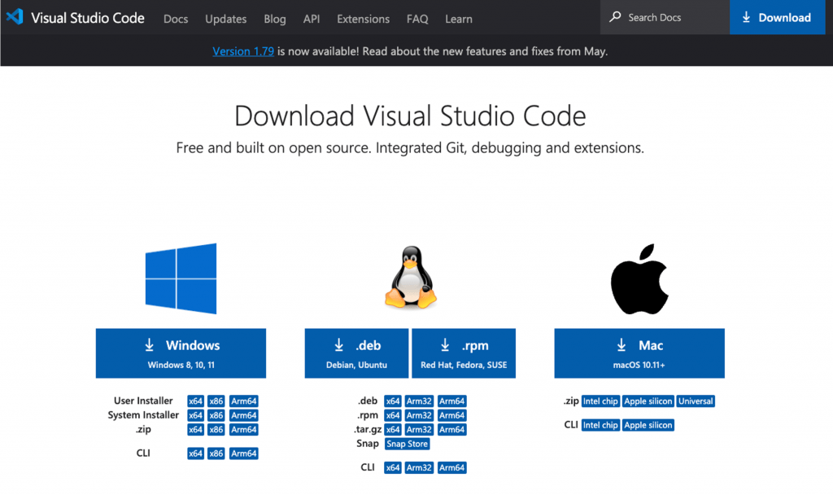833x495 pixels.
Task: Download Windows CLI Arm64
Action: [244, 453]
